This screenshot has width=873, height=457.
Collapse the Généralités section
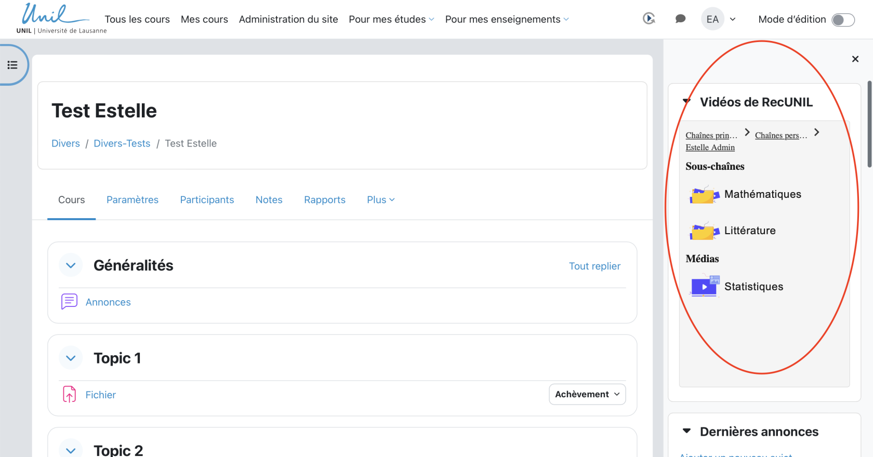tap(71, 265)
